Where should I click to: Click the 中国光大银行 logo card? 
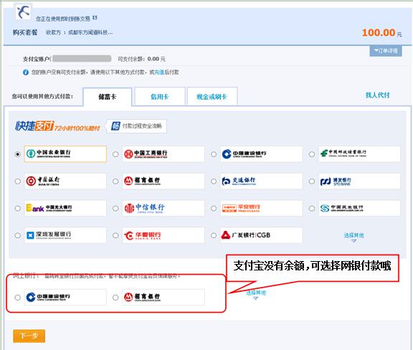pyautogui.click(x=65, y=208)
